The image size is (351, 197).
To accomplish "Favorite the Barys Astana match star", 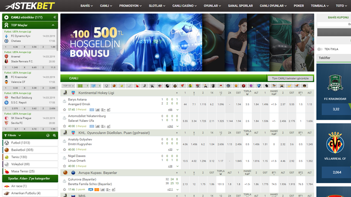I will (65, 110).
